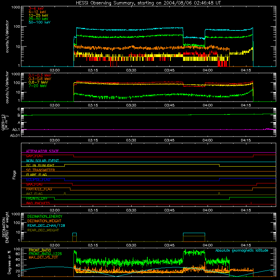280x280 pixels.
Task: Select the 0.1-0.3 MeV legend label
Action: point(40,75)
